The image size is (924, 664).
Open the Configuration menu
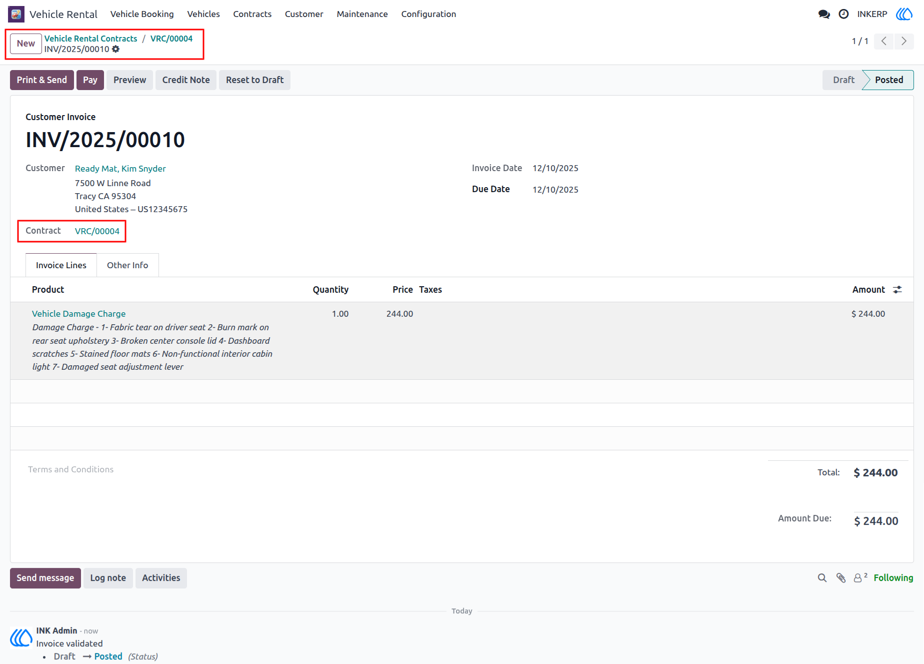tap(428, 14)
